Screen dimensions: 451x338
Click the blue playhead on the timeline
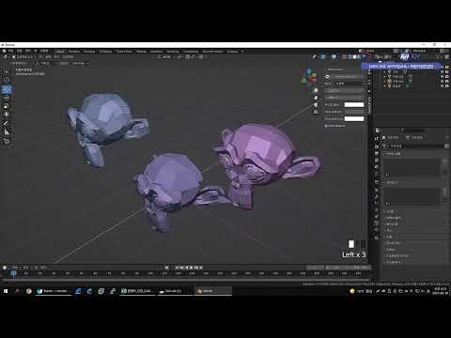pos(13,274)
